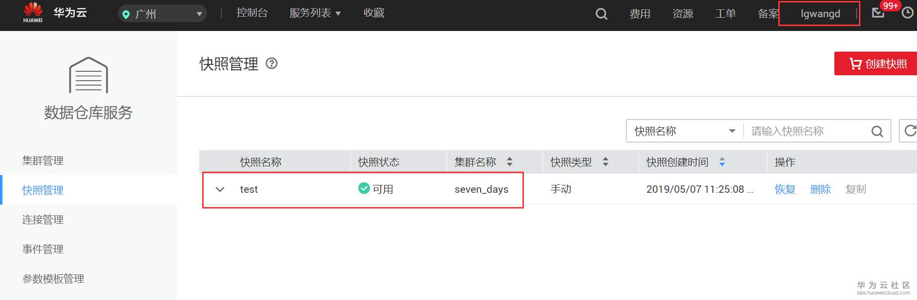Open the 广州 region dropdown
This screenshot has width=917, height=300.
tap(162, 14)
